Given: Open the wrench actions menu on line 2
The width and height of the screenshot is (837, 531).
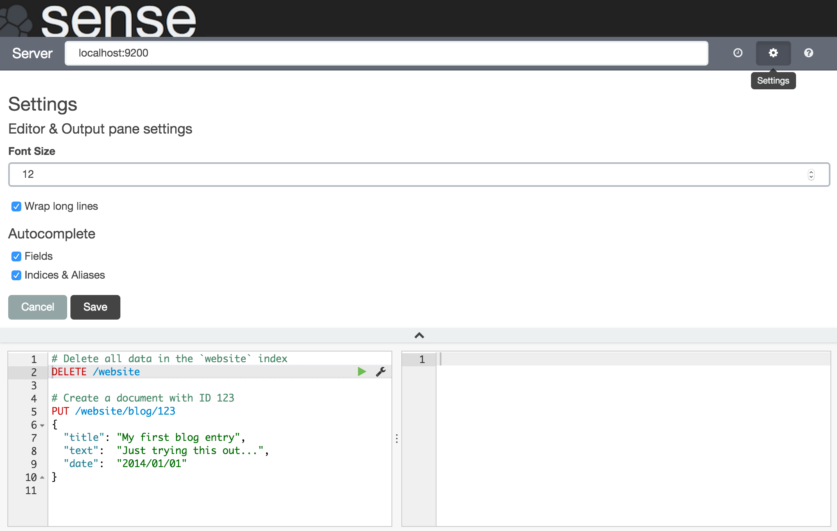Looking at the screenshot, I should pyautogui.click(x=381, y=372).
